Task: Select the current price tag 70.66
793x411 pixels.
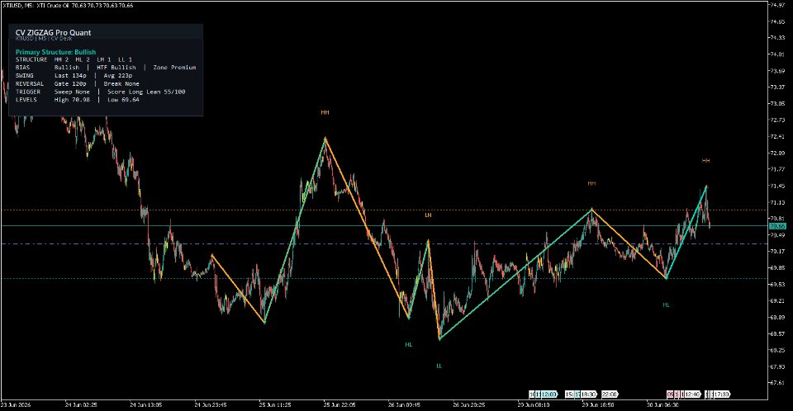Action: click(x=777, y=226)
